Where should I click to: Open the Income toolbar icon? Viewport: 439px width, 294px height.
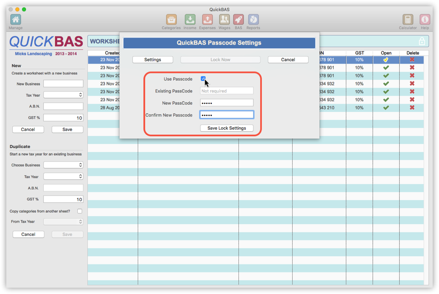click(190, 20)
